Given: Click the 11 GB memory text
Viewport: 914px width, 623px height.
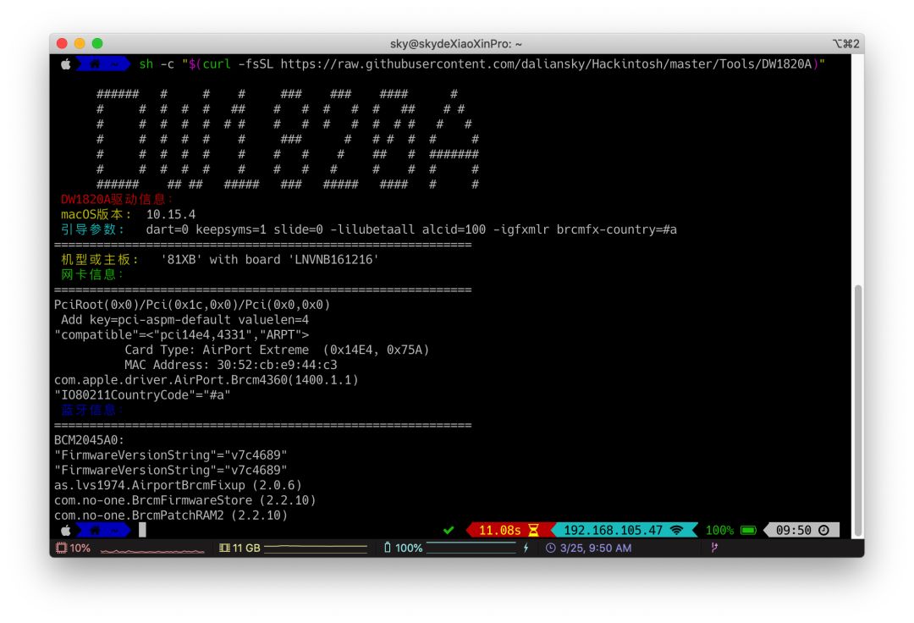Looking at the screenshot, I should [x=246, y=548].
